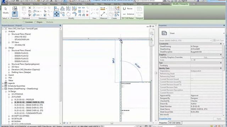Select the Copy tool with linked circles

coord(62,14)
